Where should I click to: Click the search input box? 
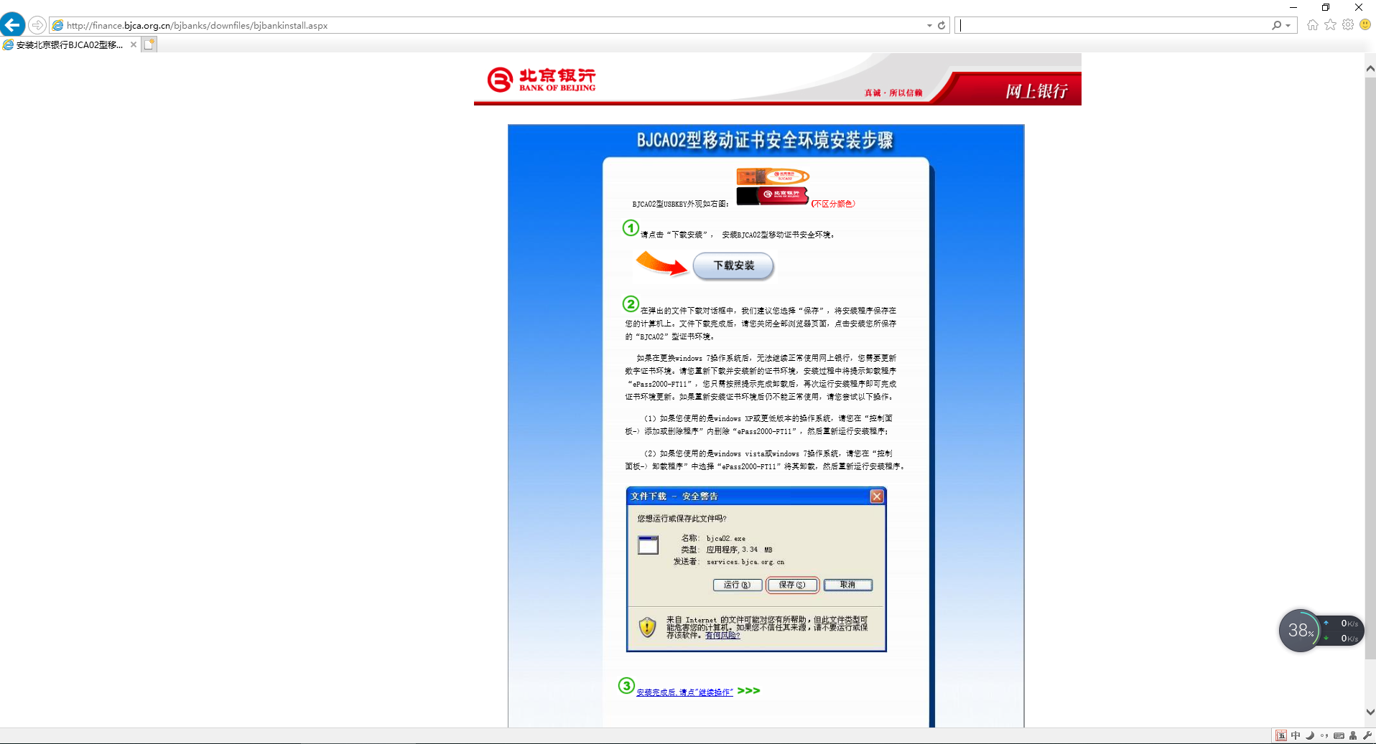click(1113, 25)
